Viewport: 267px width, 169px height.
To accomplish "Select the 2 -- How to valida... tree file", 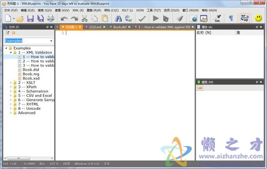I will (x=38, y=61).
